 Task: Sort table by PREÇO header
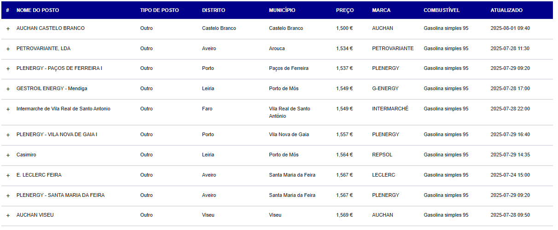coord(345,10)
